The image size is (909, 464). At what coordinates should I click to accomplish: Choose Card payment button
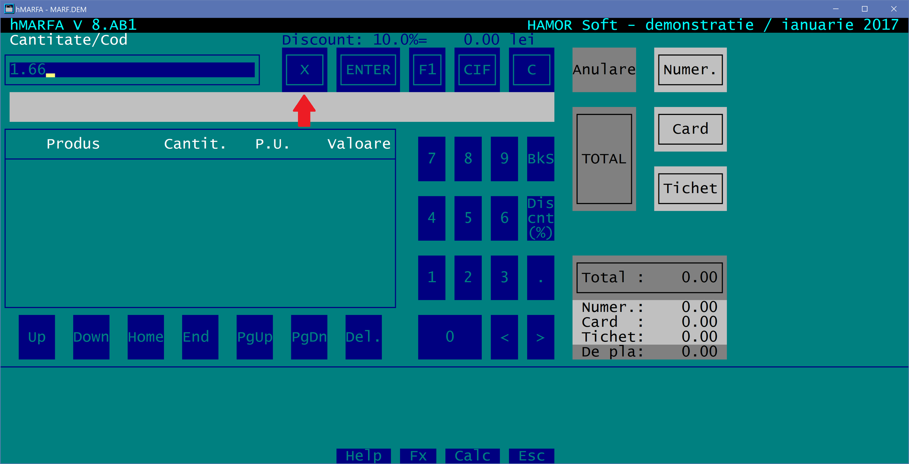(690, 129)
